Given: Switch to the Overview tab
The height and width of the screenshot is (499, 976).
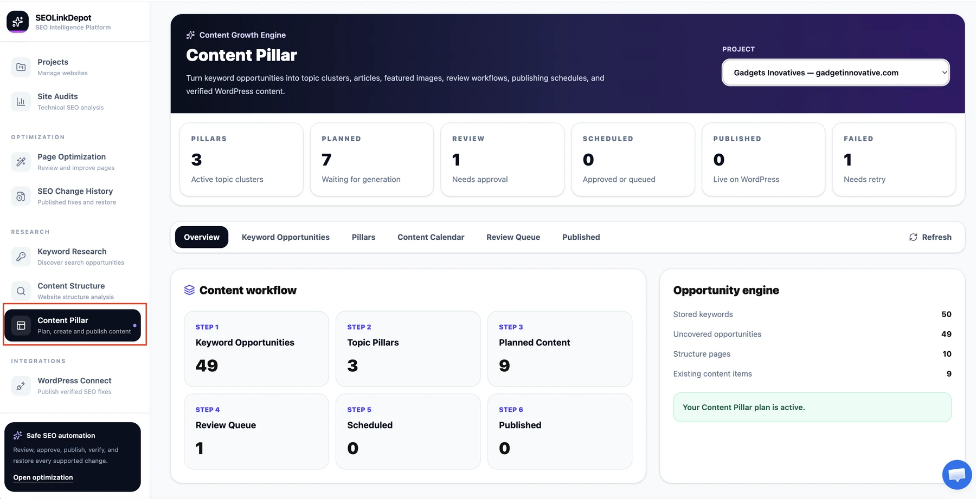Looking at the screenshot, I should pyautogui.click(x=202, y=237).
